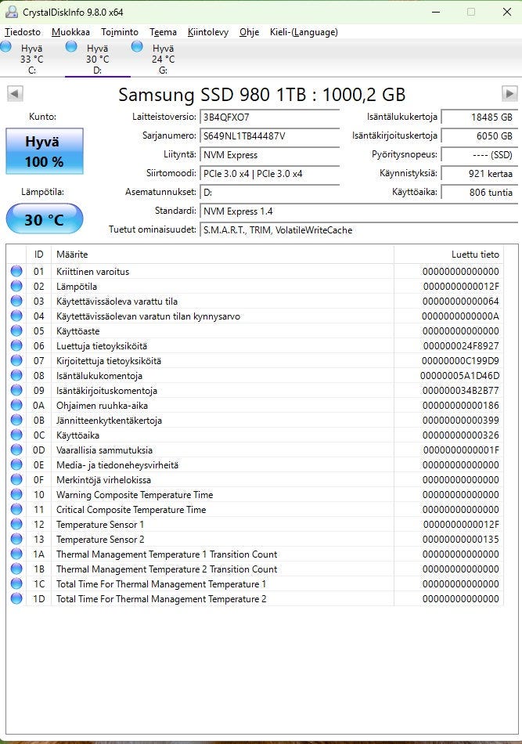Image resolution: width=522 pixels, height=744 pixels.
Task: Click the status orb for Kriittinen varoitus
Action: coord(16,271)
